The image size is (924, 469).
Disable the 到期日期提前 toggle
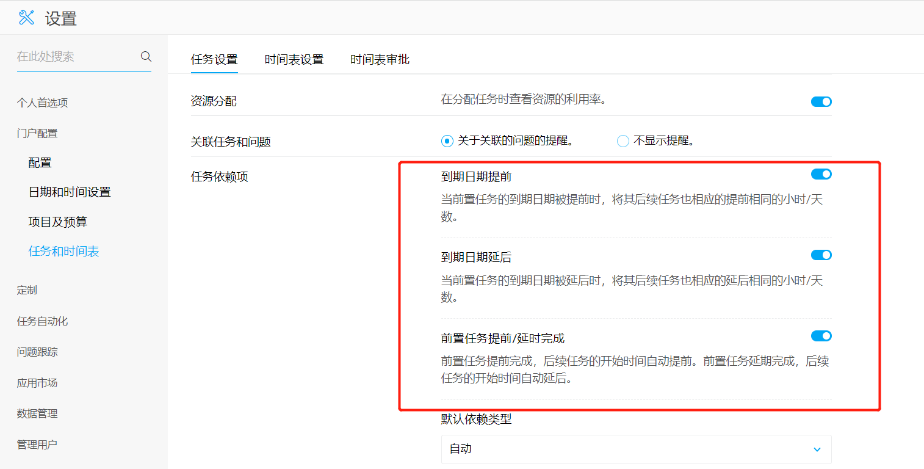click(x=821, y=175)
